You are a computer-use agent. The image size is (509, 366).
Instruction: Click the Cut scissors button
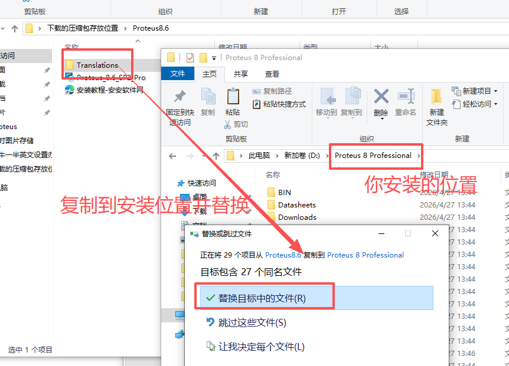click(236, 124)
